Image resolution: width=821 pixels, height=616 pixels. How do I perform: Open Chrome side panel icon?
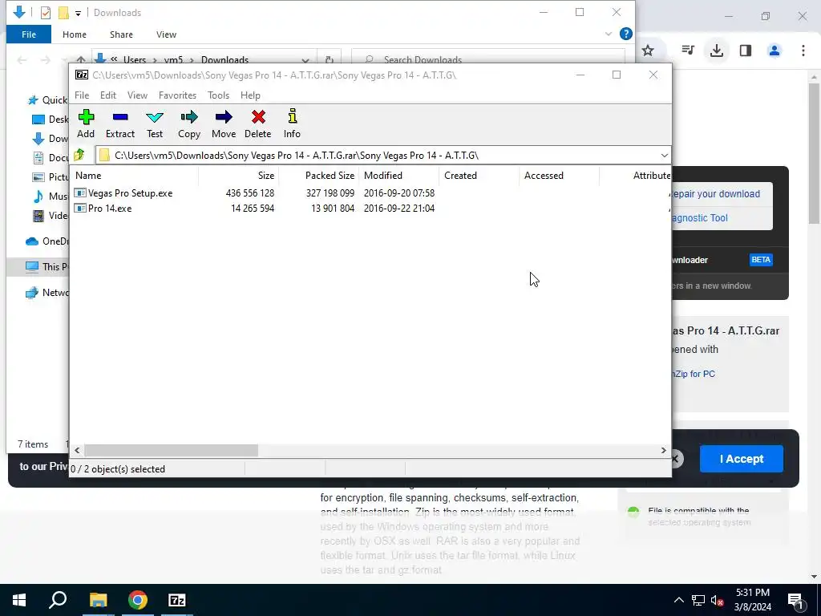click(746, 51)
